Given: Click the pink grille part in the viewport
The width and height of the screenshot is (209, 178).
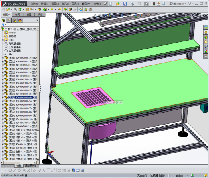Looking at the screenshot, I should click(x=93, y=97).
